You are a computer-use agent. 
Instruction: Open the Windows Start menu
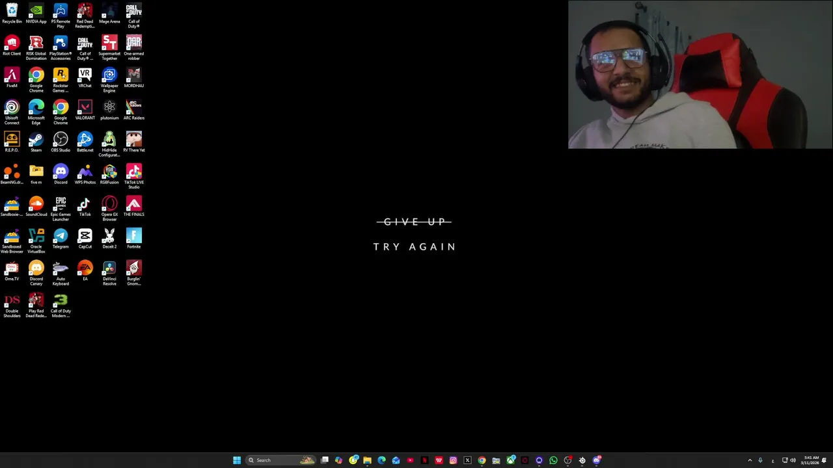[x=237, y=460]
